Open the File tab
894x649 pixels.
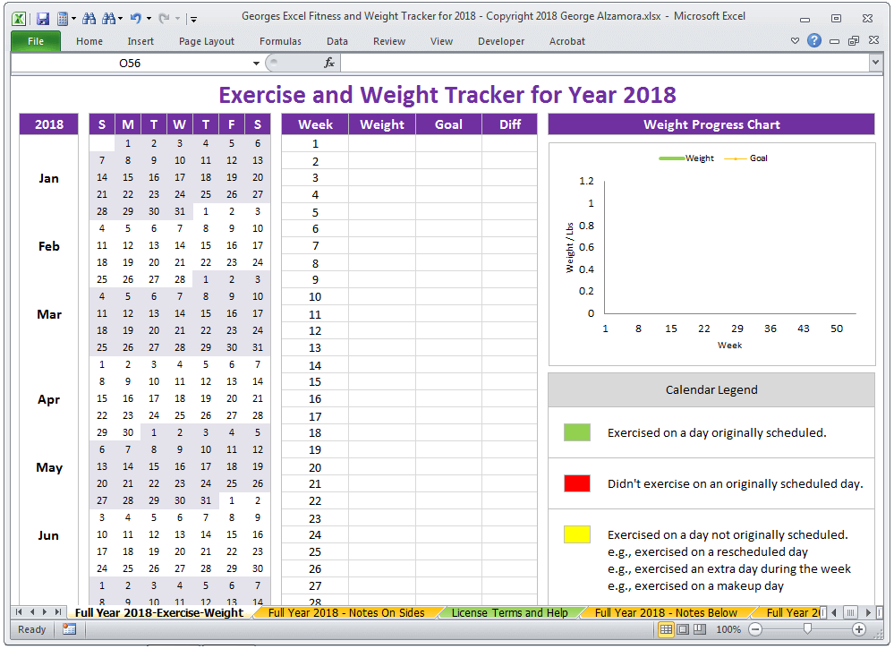point(36,41)
